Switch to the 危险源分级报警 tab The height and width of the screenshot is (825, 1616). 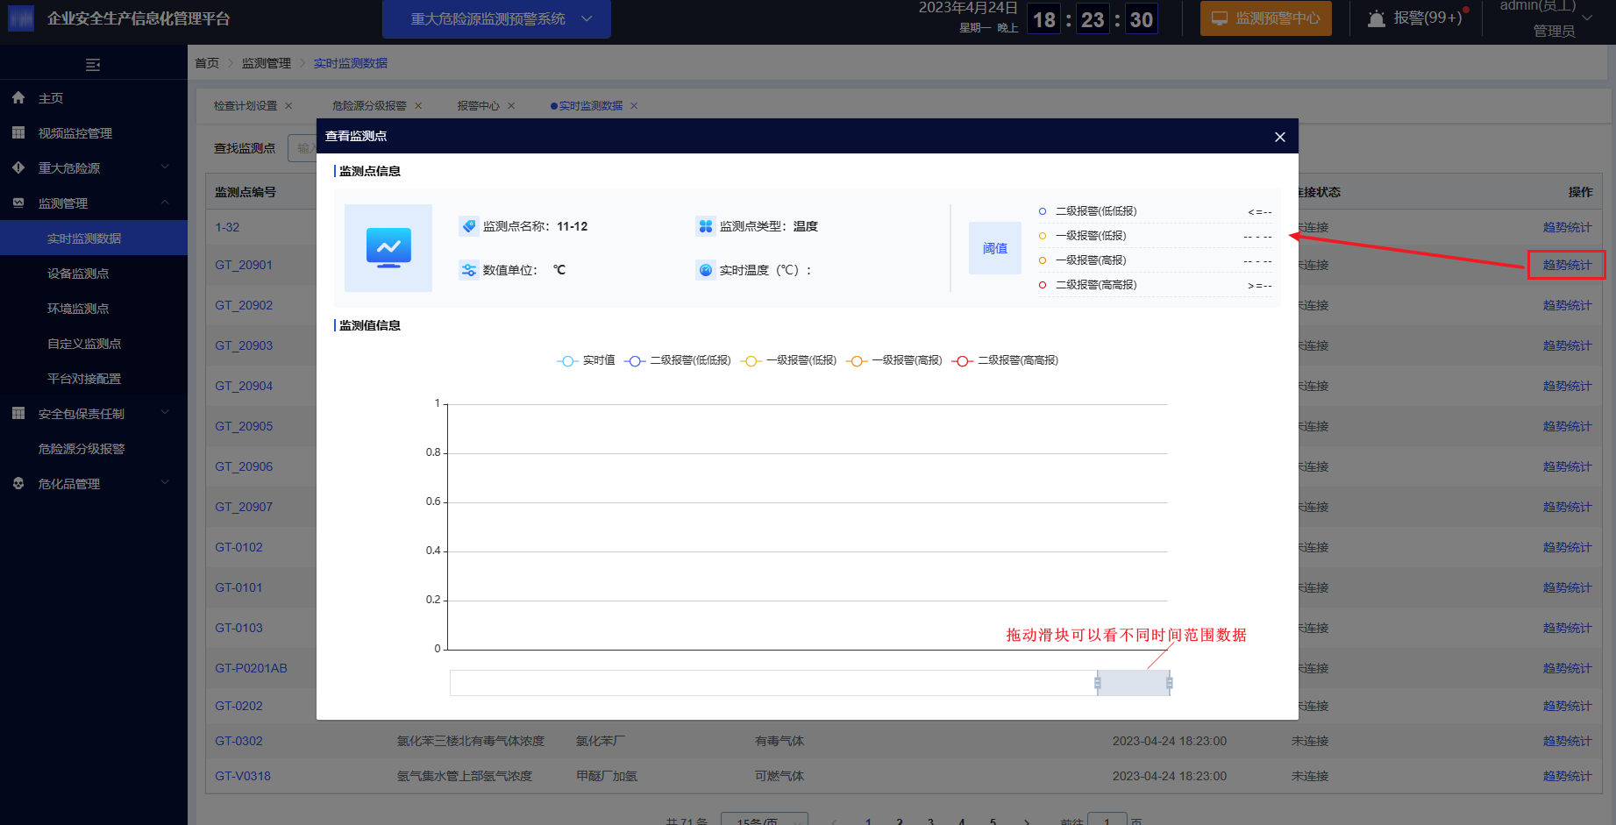point(369,106)
